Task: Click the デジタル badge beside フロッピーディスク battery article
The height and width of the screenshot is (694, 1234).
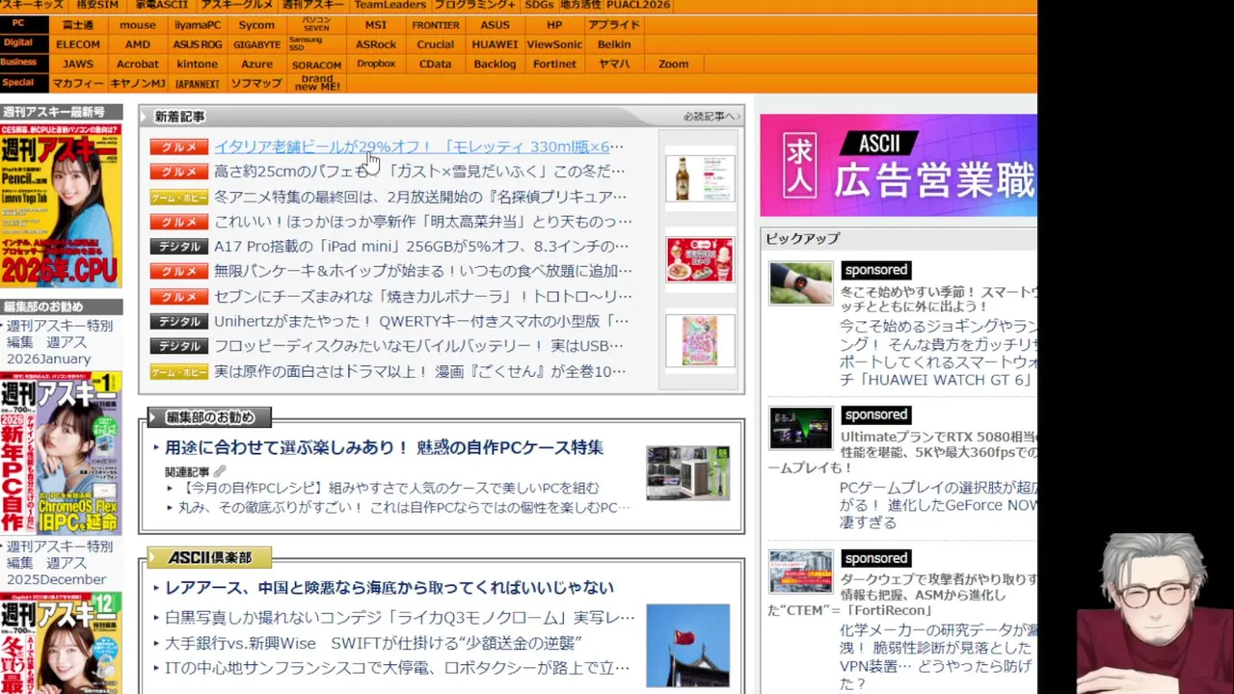Action: 179,346
